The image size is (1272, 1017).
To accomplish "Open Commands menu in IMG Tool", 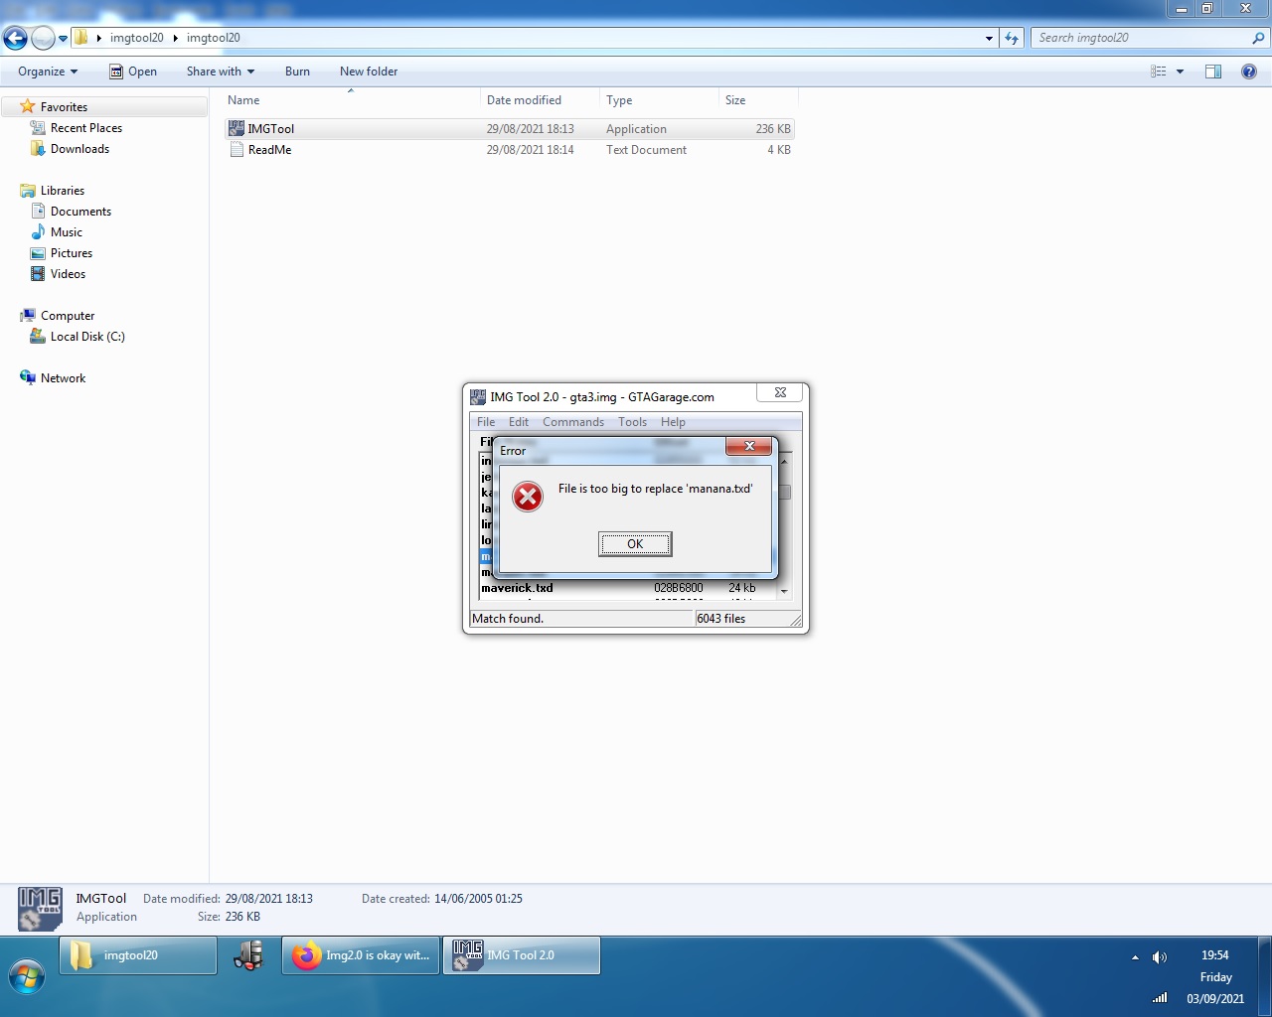I will tap(573, 422).
